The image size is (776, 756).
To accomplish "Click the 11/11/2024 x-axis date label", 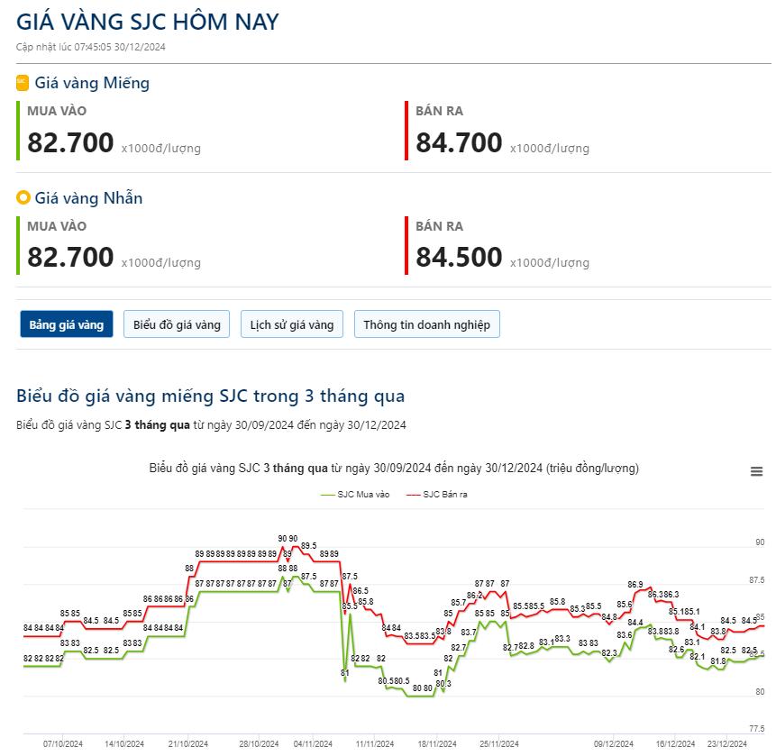I will pyautogui.click(x=375, y=743).
